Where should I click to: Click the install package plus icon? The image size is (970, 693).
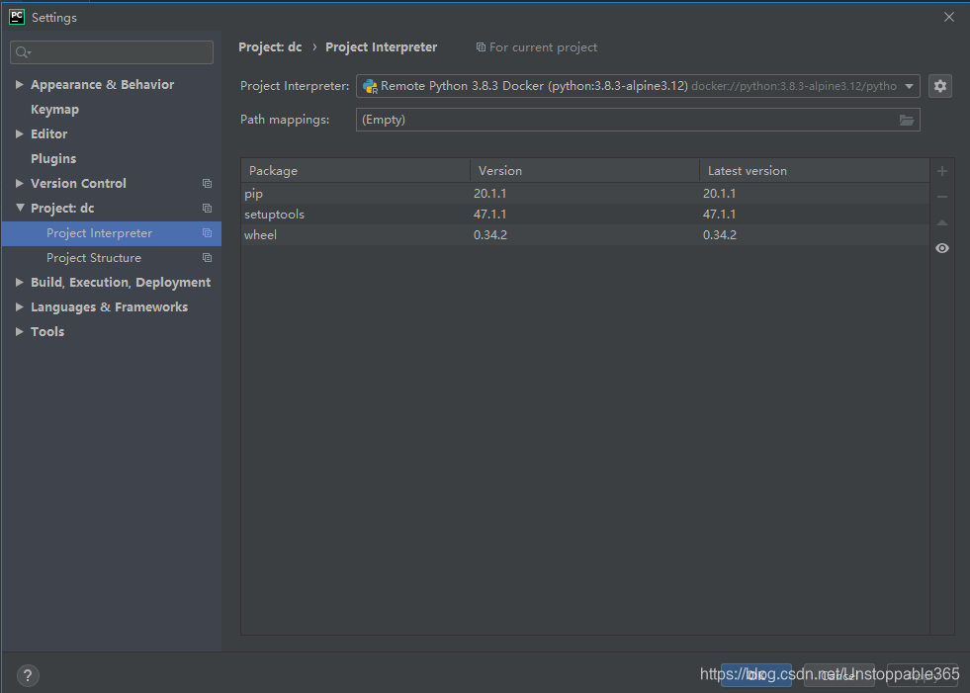[x=942, y=171]
